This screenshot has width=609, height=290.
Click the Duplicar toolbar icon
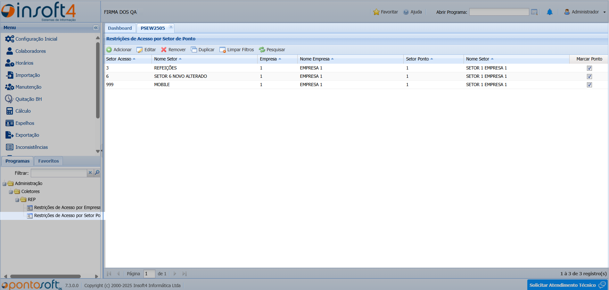point(194,50)
